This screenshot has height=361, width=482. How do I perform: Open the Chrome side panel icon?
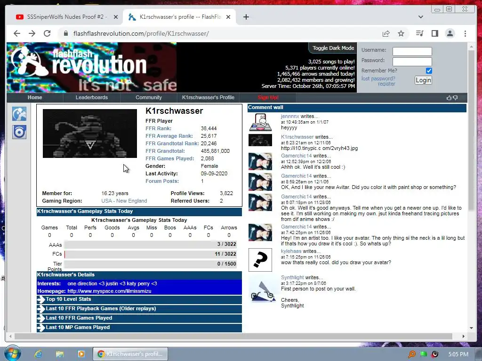click(434, 33)
